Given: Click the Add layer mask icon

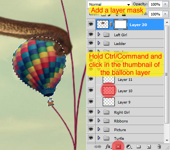Looking at the screenshot, I should click(118, 147).
